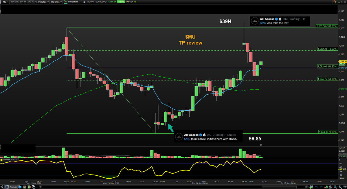
Task: Click the 1,092.34 (78.60%) Fibonacci label
Action: tap(327, 49)
